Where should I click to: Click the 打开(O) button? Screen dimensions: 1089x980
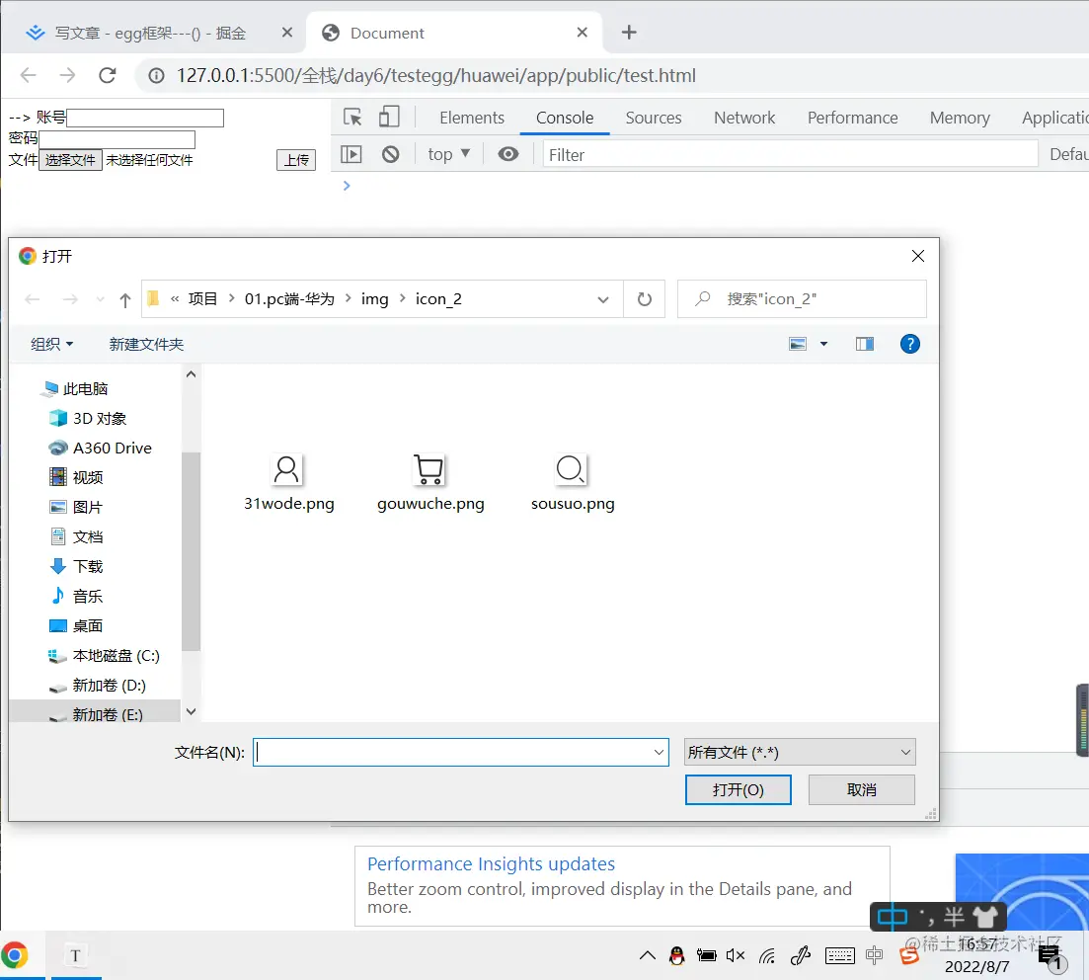pyautogui.click(x=738, y=789)
